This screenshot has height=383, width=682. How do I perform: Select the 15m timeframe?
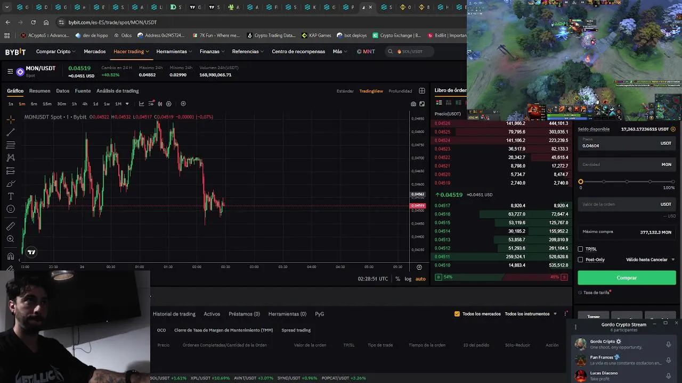47,104
